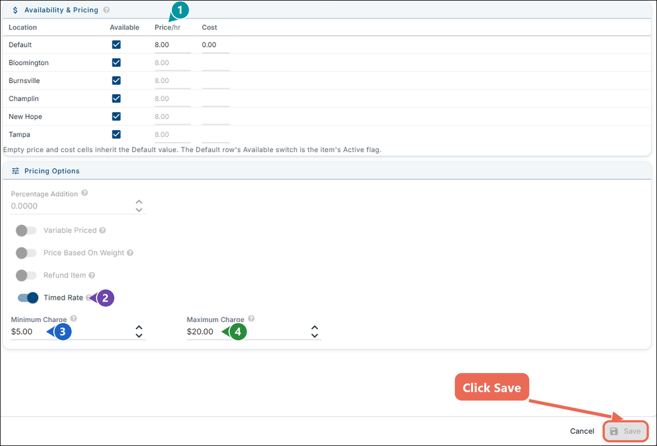
Task: Click the New Hope price field
Action: tap(172, 117)
